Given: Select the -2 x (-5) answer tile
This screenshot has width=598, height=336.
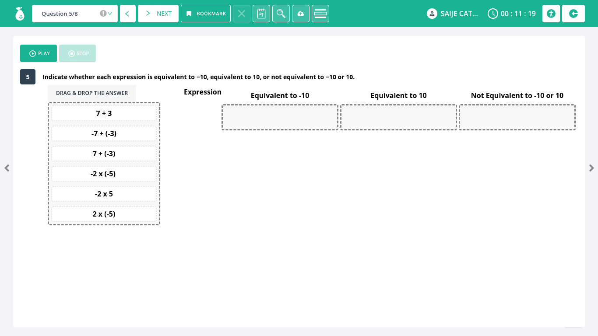Looking at the screenshot, I should coord(104,174).
